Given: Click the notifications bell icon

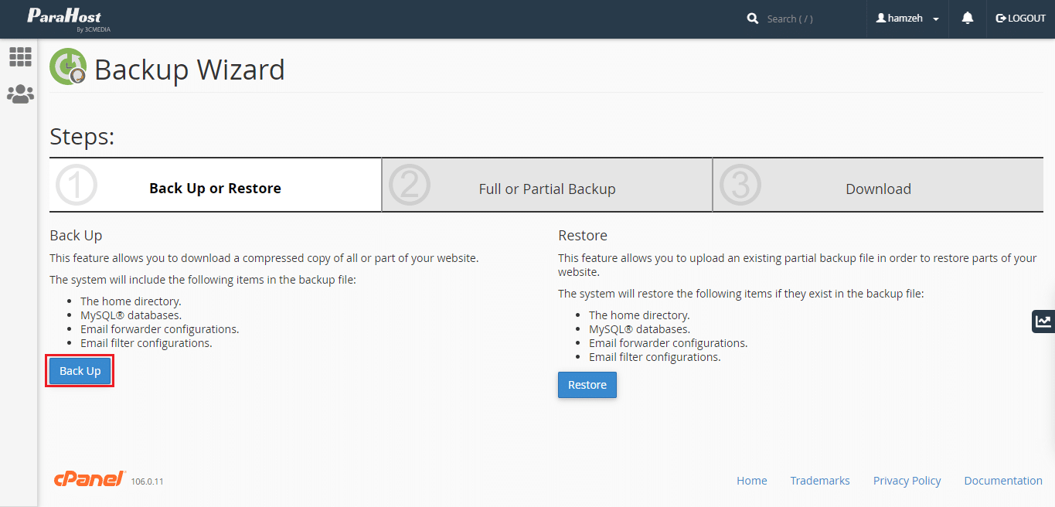Looking at the screenshot, I should tap(967, 19).
